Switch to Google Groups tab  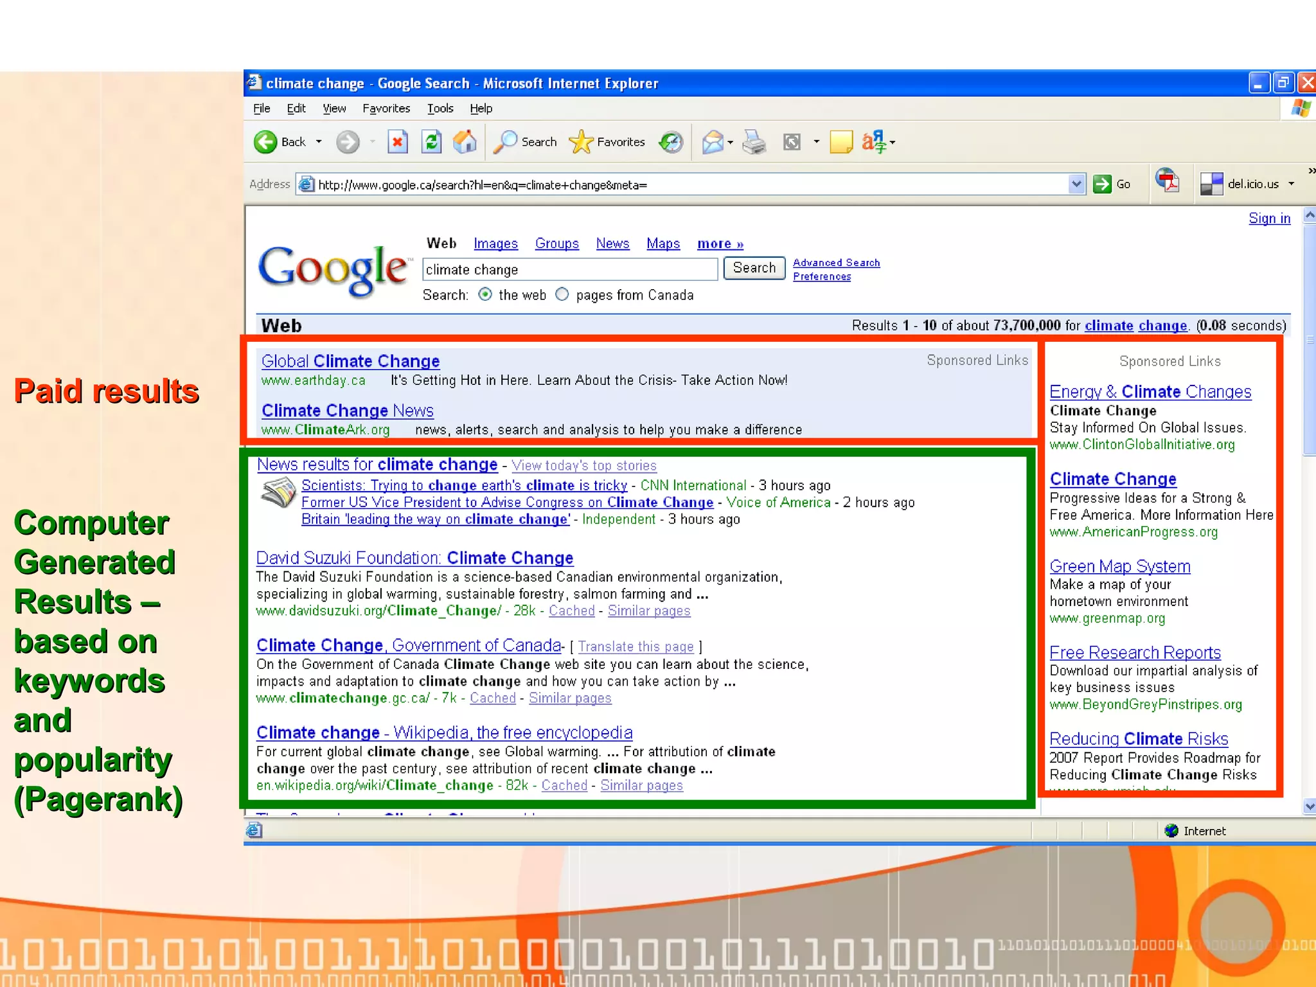(x=557, y=244)
